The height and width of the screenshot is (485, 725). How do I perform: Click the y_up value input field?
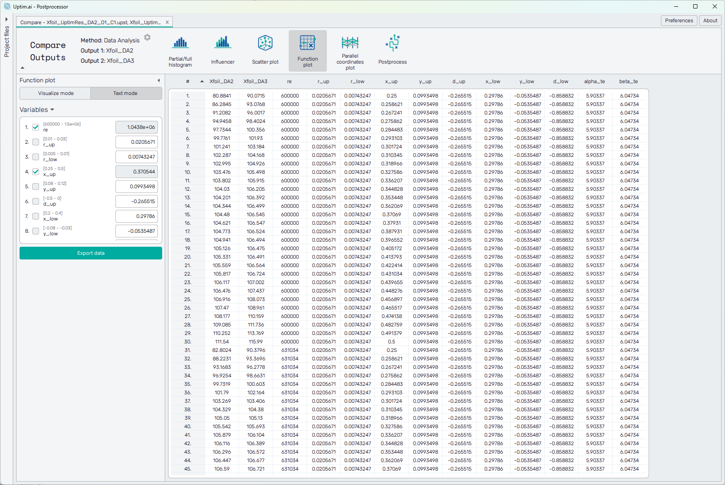click(x=137, y=187)
